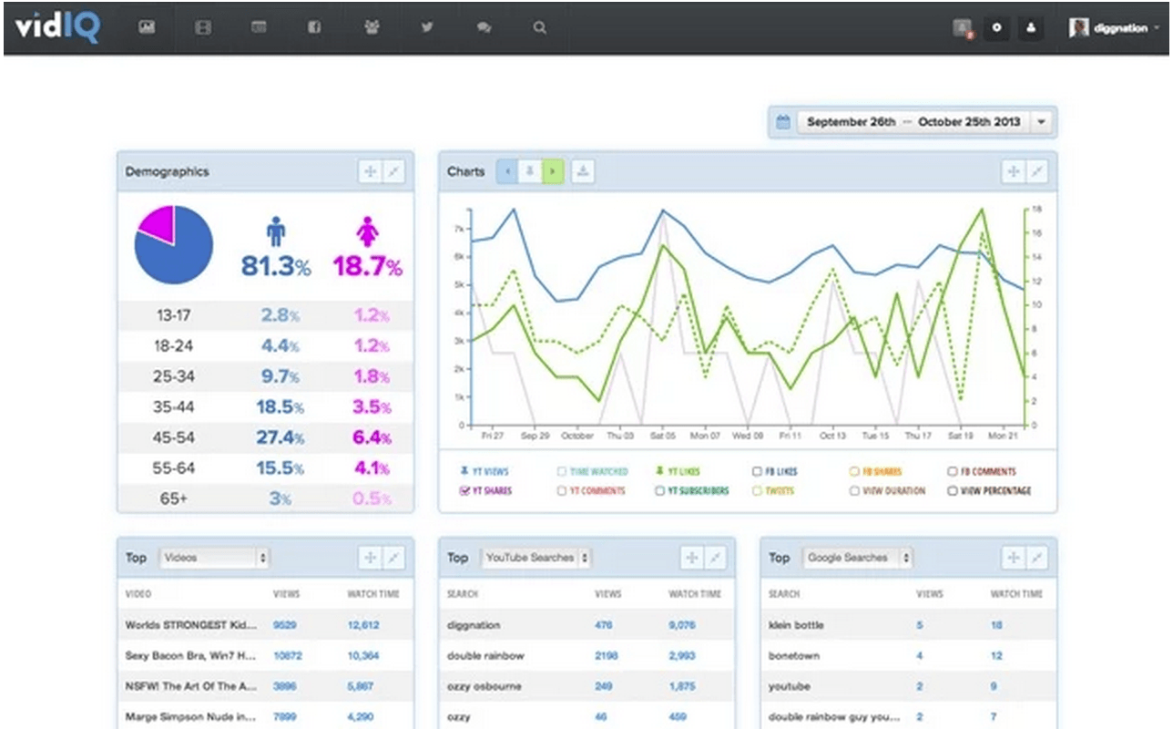Viewport: 1173px width, 729px height.
Task: Enable the Tweets checkbox
Action: point(758,491)
